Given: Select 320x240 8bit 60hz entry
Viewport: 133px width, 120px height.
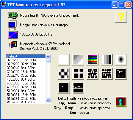Looking at the screenshot, I should tap(26, 68).
